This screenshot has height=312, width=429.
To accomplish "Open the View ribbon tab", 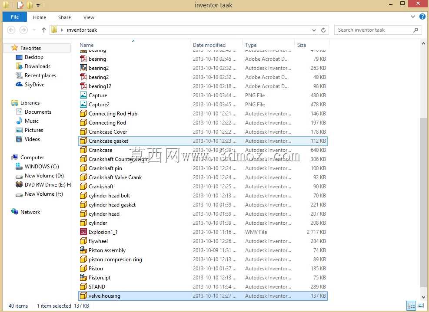I will (89, 17).
